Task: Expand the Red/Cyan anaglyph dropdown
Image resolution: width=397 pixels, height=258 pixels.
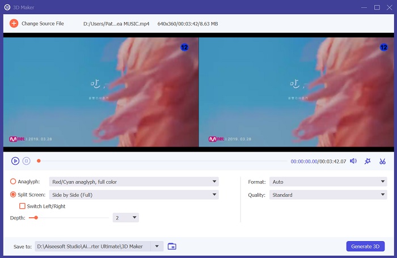Action: coord(134,182)
